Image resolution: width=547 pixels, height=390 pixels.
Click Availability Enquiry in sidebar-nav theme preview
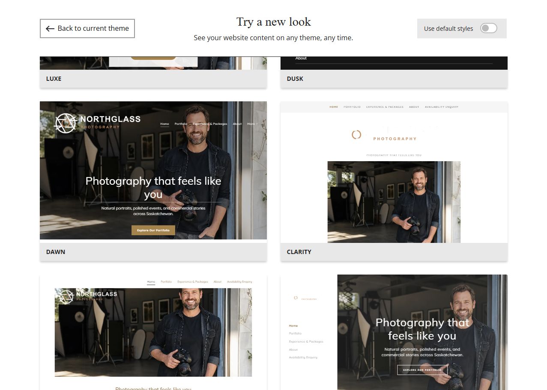pos(303,357)
